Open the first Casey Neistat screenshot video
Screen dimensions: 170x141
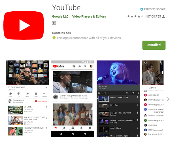27,73
